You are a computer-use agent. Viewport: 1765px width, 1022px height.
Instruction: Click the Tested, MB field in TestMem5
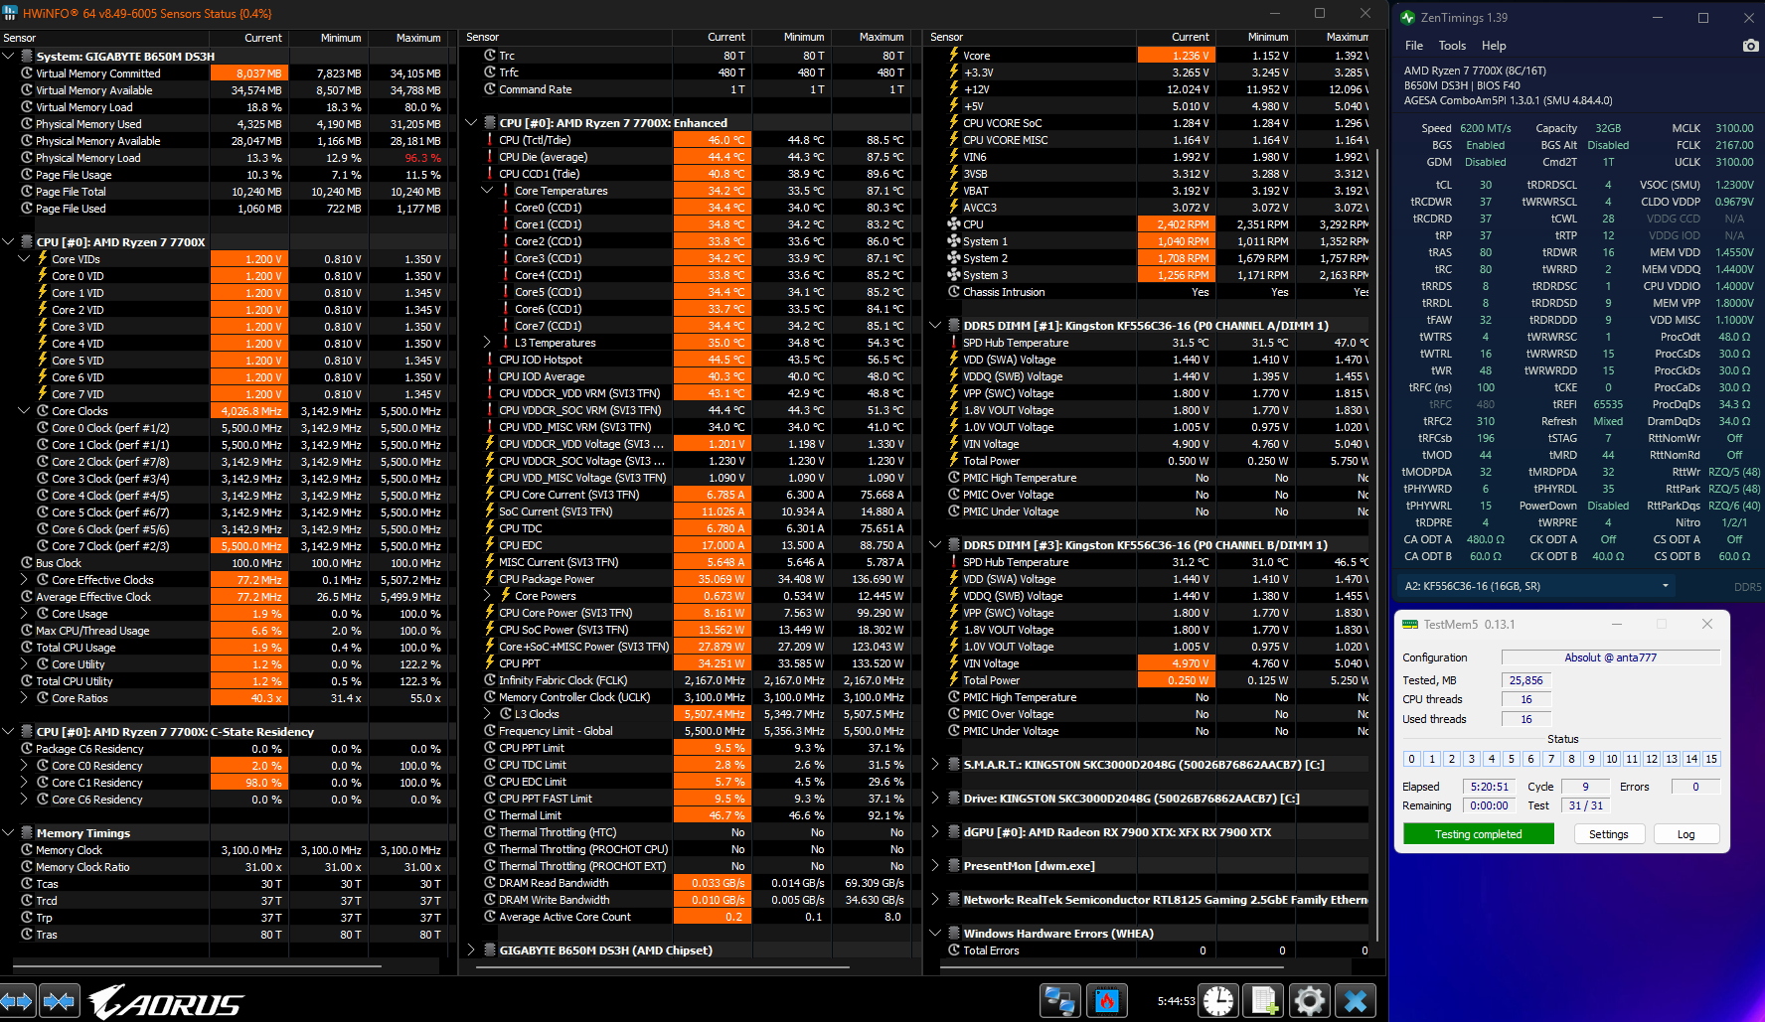[x=1526, y=680]
